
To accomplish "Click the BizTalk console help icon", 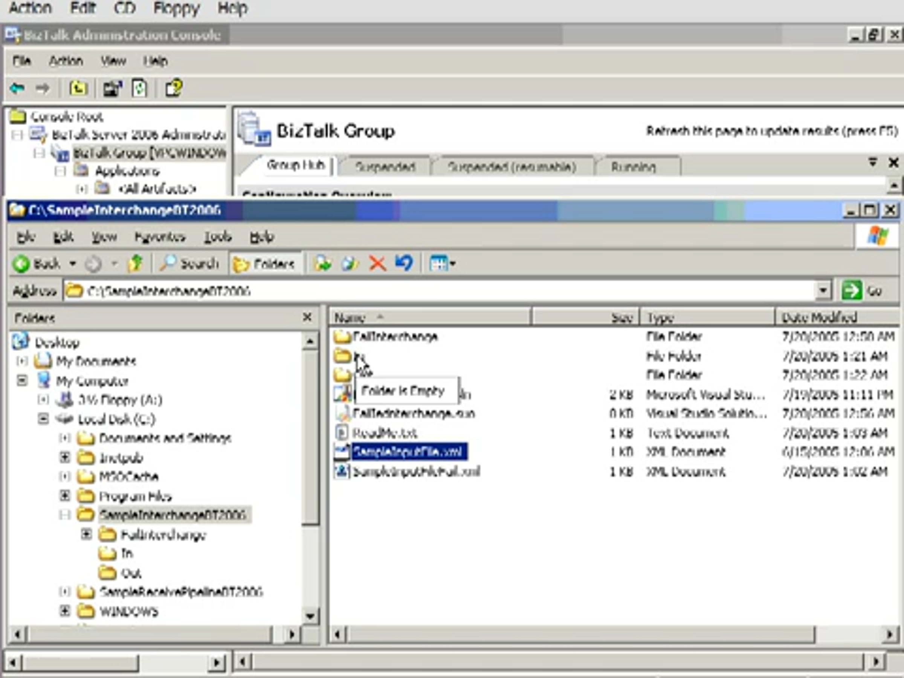I will click(x=173, y=88).
